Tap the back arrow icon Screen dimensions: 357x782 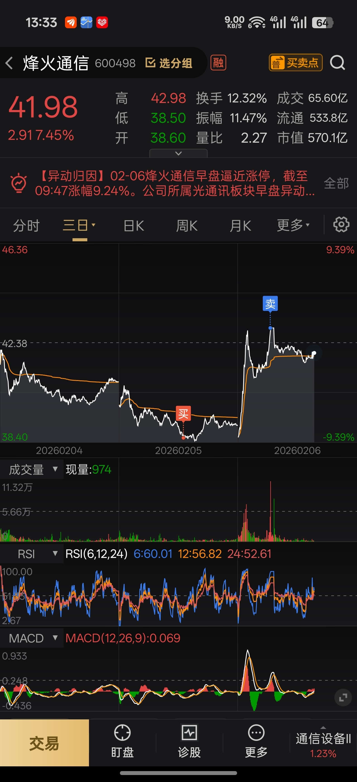pyautogui.click(x=9, y=63)
